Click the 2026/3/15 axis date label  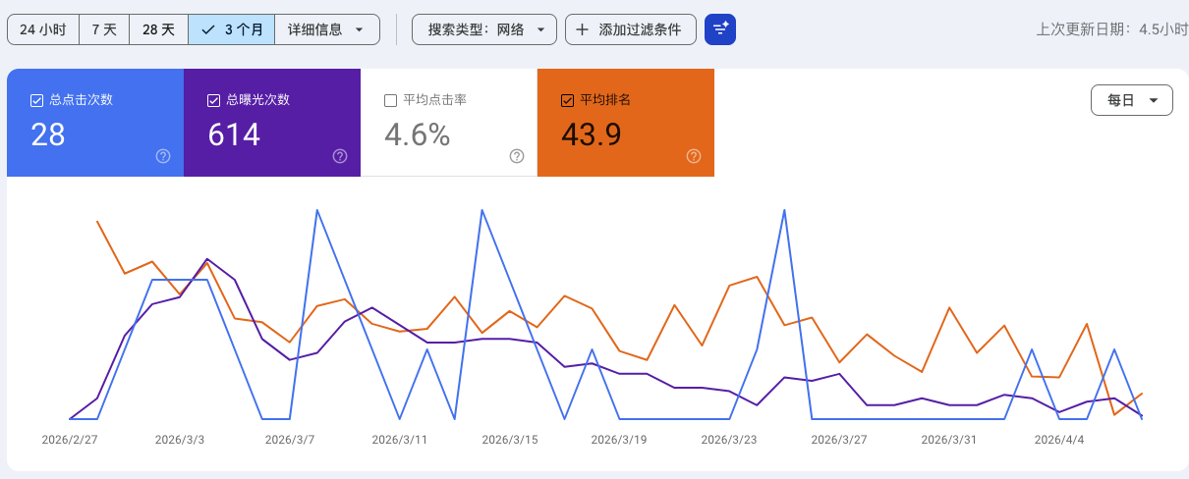[510, 440]
